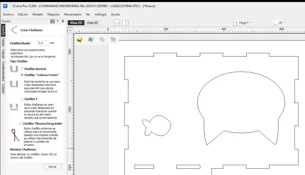Click the "Tipo Chaflán" heading text

coord(19,61)
